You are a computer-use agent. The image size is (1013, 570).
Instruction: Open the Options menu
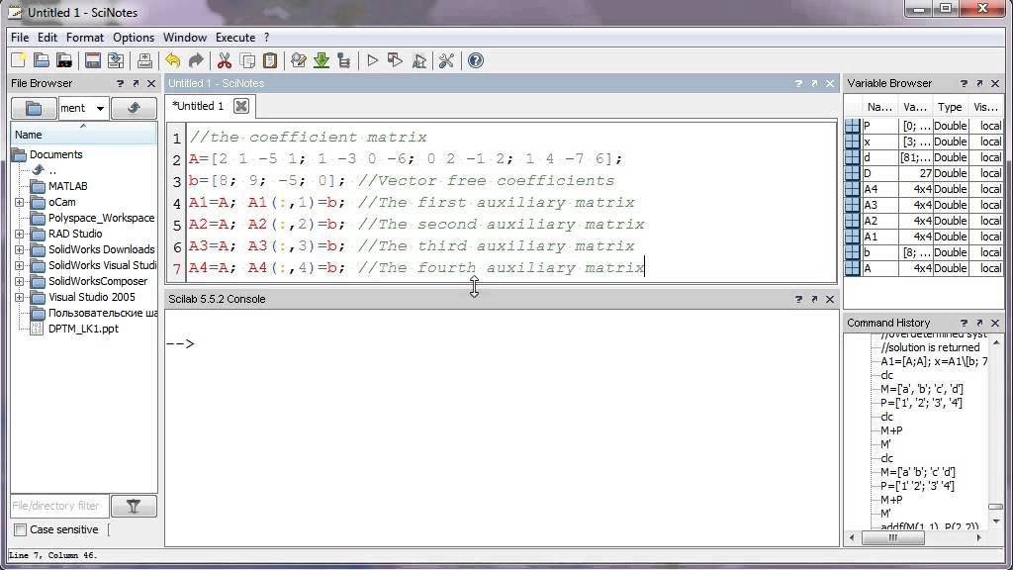click(134, 38)
